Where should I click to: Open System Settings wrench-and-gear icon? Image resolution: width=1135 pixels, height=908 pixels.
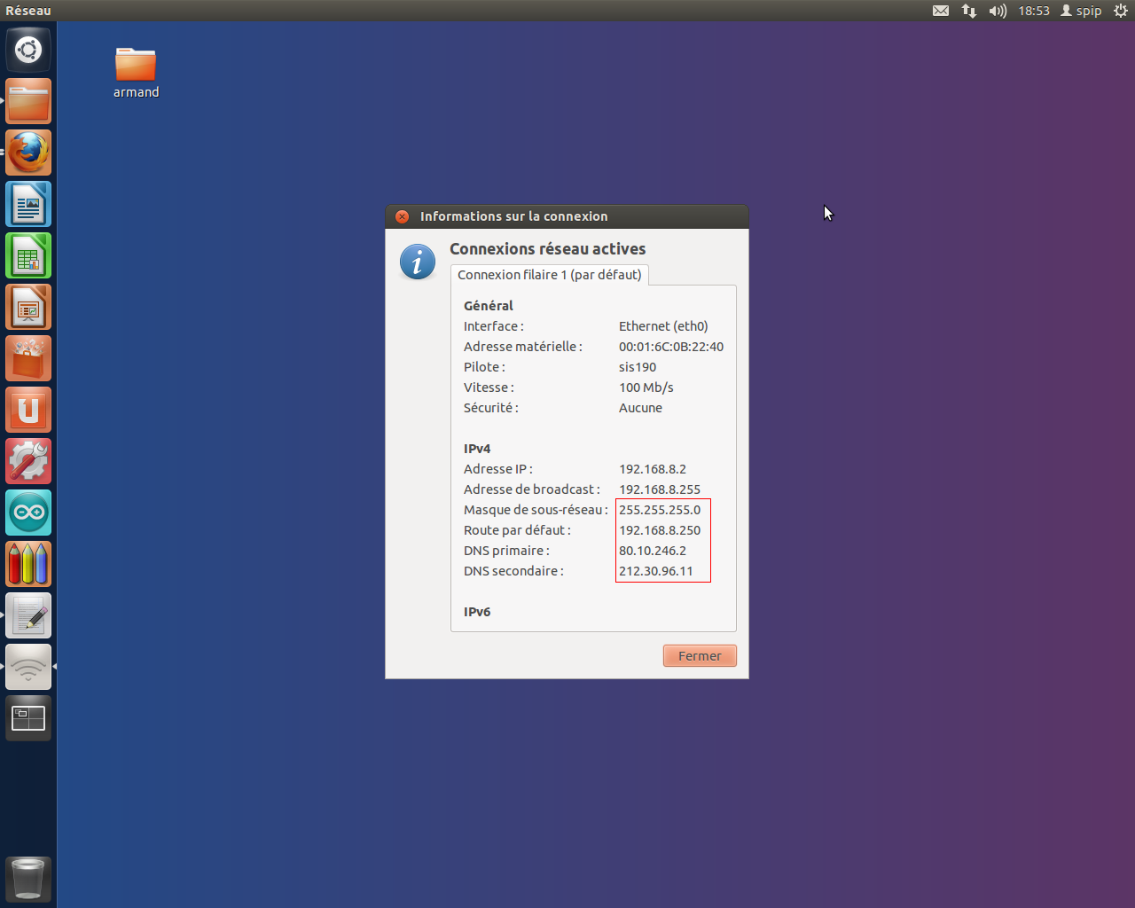(x=28, y=461)
